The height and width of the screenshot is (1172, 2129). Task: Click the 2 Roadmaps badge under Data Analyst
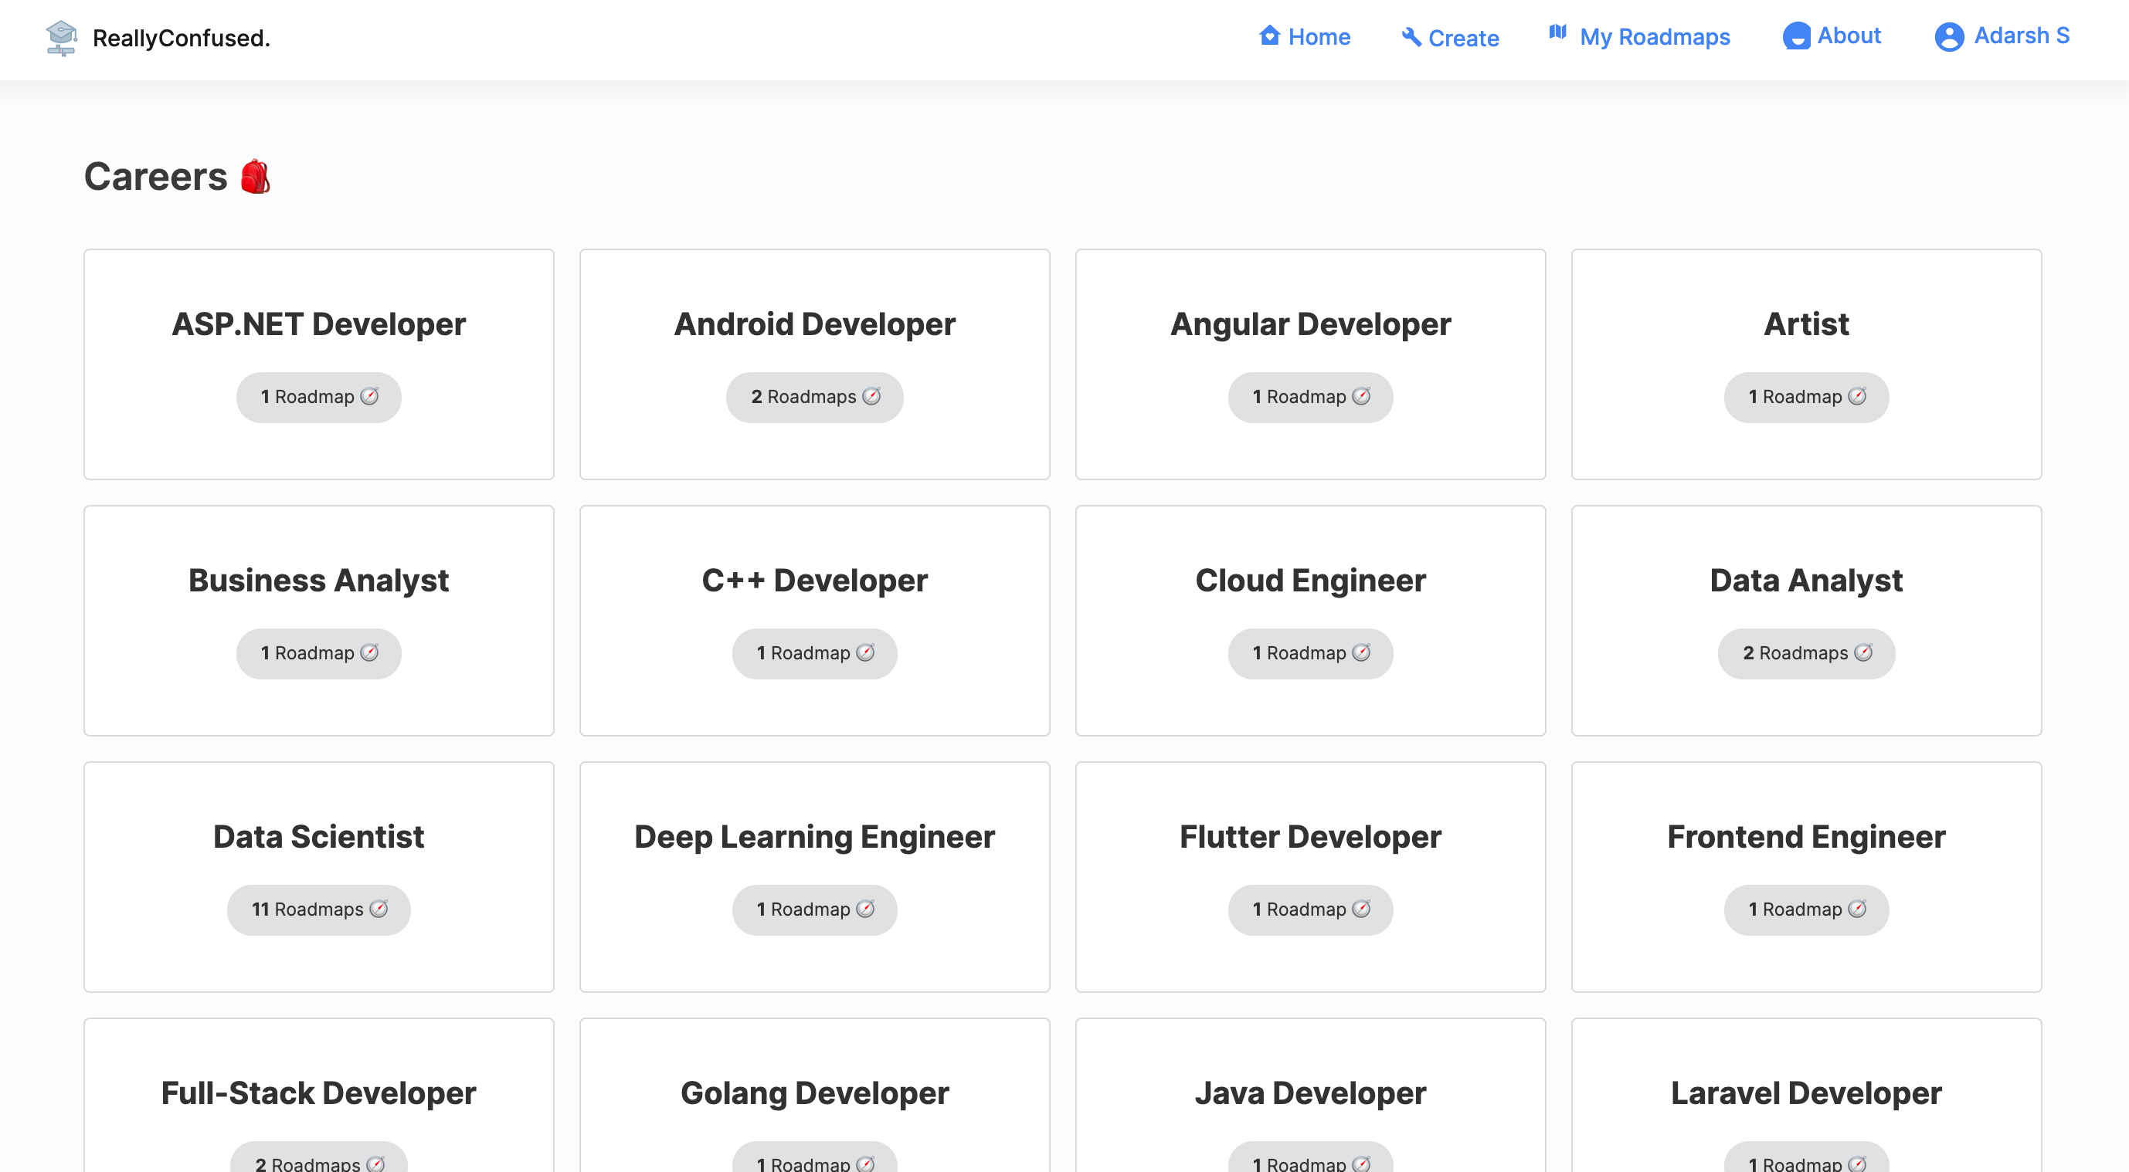tap(1806, 653)
